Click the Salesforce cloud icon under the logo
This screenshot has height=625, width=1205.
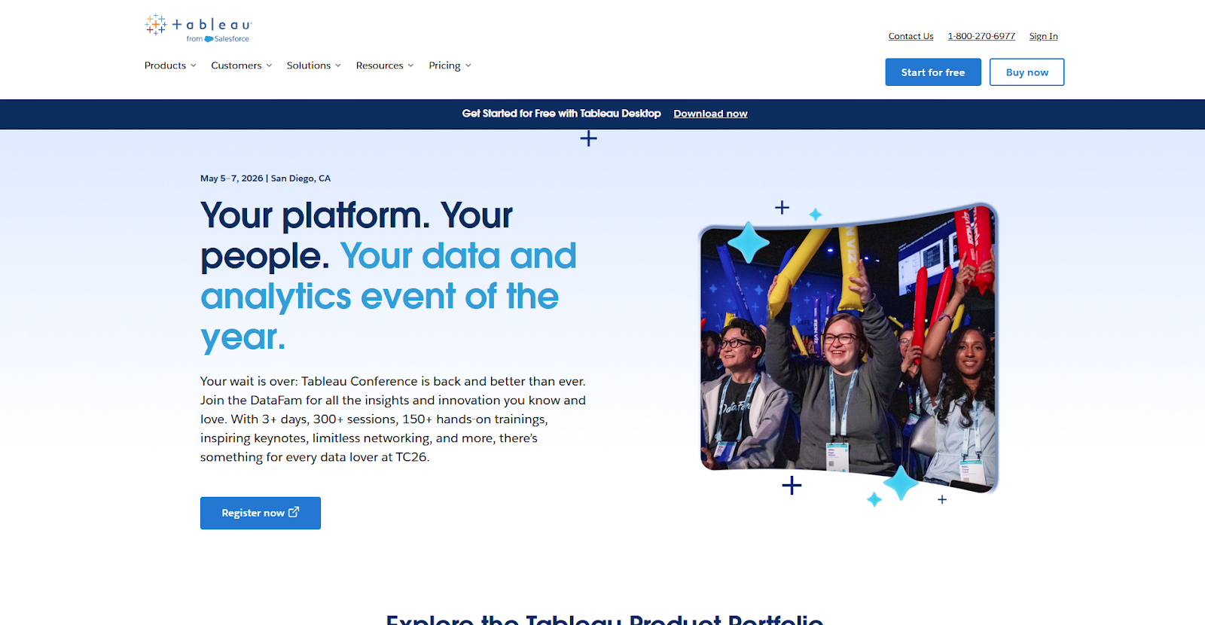coord(209,39)
